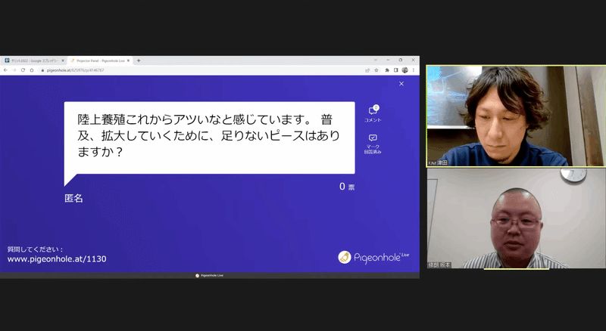
Task: Click the 0 票 vote count
Action: [x=347, y=187]
